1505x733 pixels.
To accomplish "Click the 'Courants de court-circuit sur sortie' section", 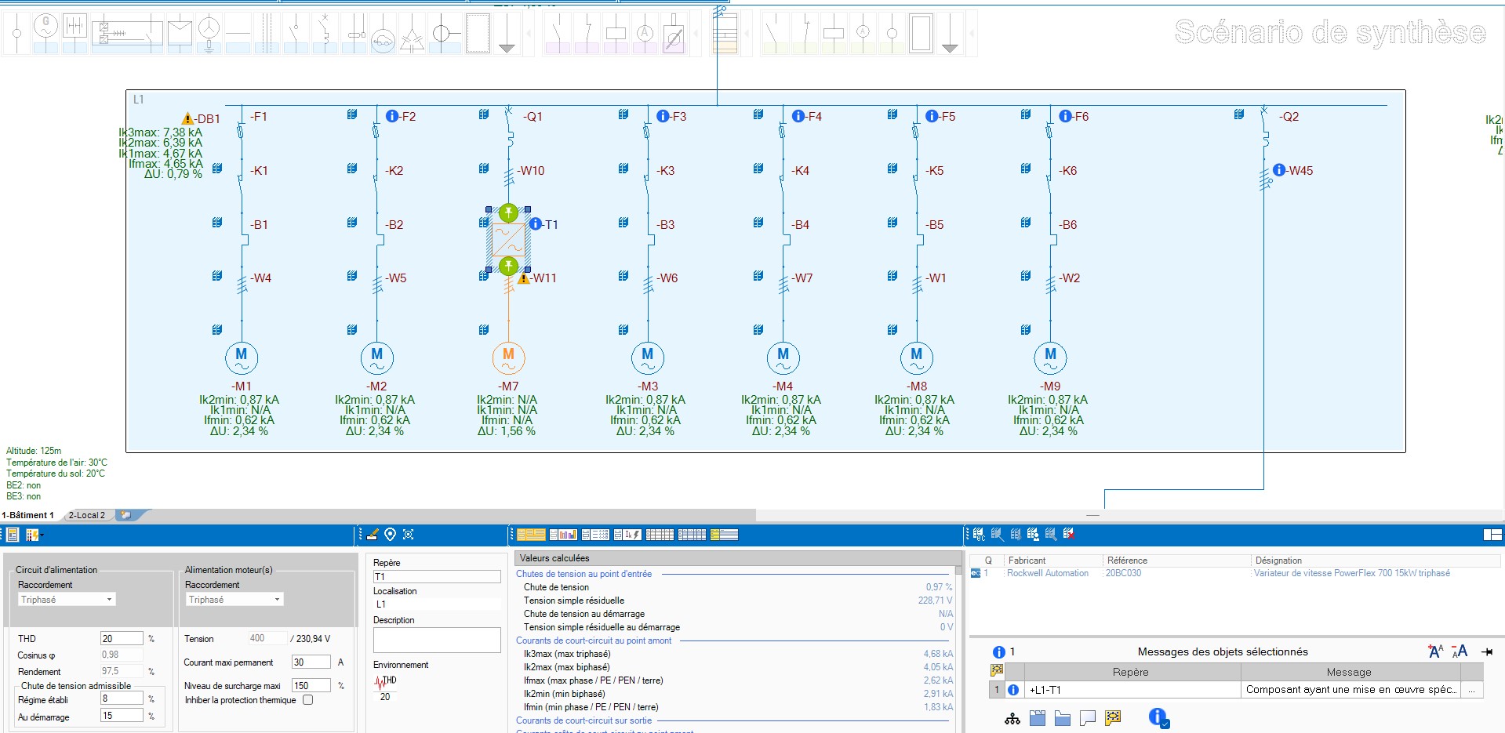I will point(583,720).
